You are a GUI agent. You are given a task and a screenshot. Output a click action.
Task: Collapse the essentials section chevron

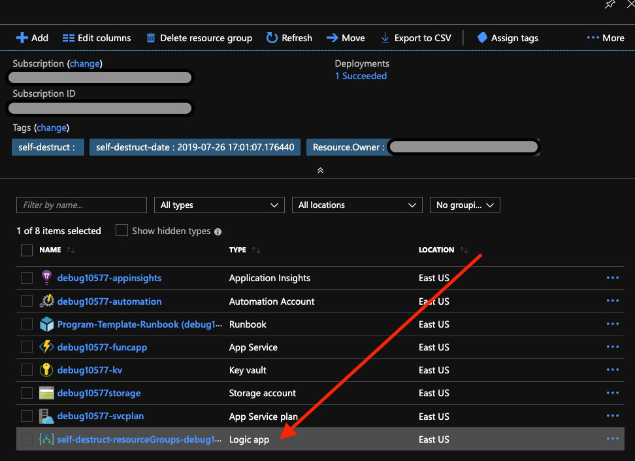tap(320, 171)
